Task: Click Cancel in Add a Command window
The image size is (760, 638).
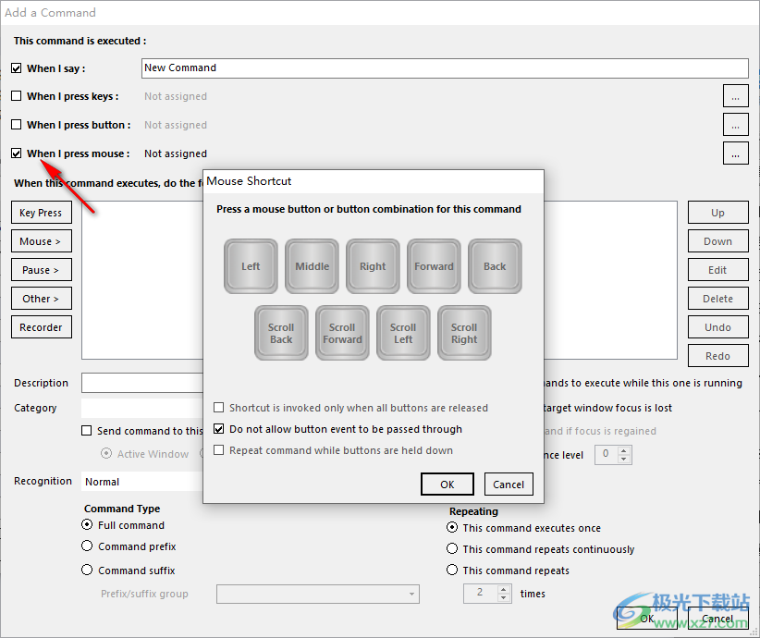Action: click(x=717, y=619)
